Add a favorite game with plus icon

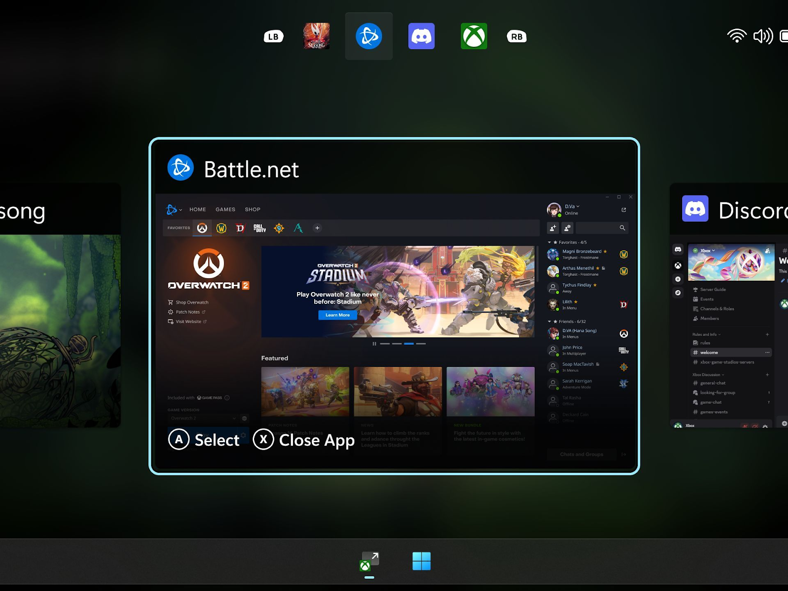click(x=317, y=228)
